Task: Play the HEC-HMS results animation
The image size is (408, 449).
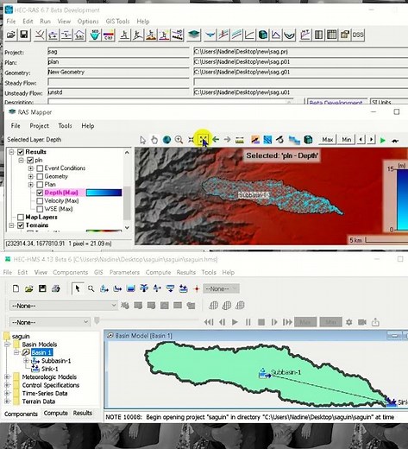Action: [235, 322]
